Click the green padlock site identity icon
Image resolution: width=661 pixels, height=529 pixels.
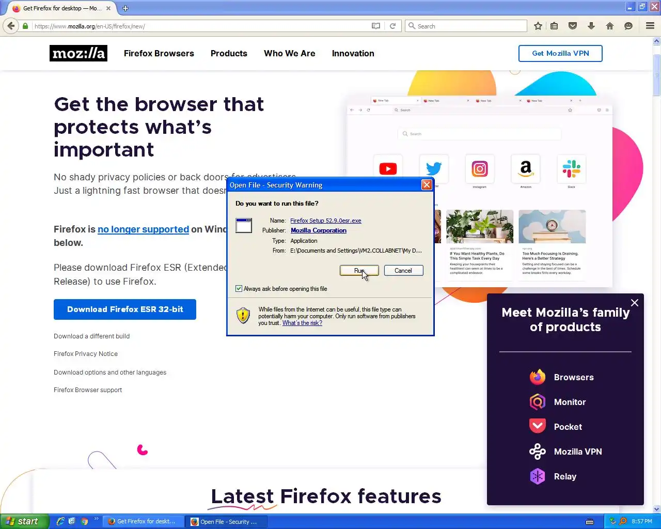click(x=25, y=26)
